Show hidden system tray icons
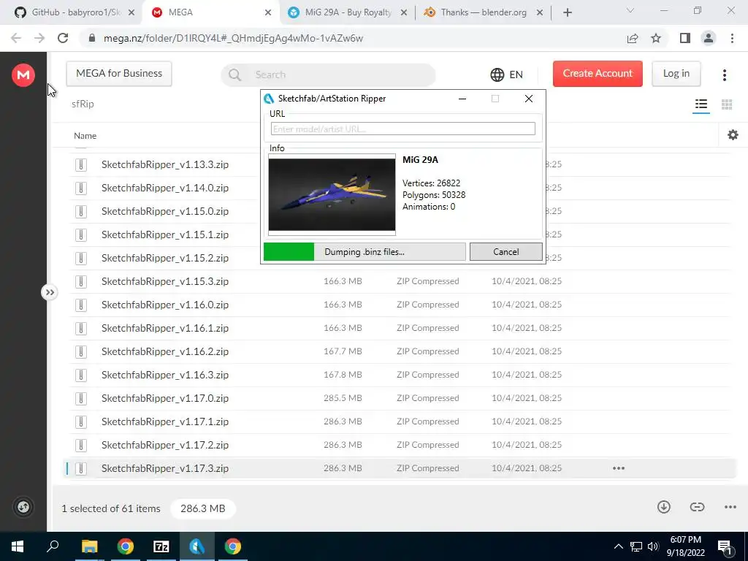This screenshot has height=561, width=748. click(618, 546)
